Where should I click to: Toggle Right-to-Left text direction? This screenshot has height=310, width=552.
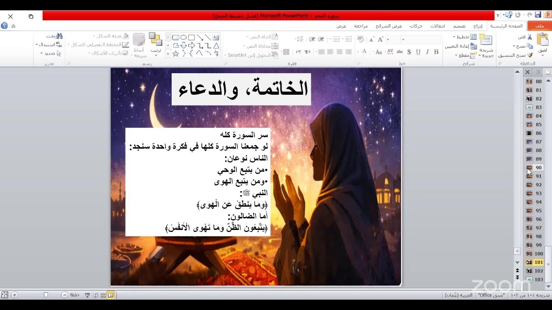(x=307, y=52)
